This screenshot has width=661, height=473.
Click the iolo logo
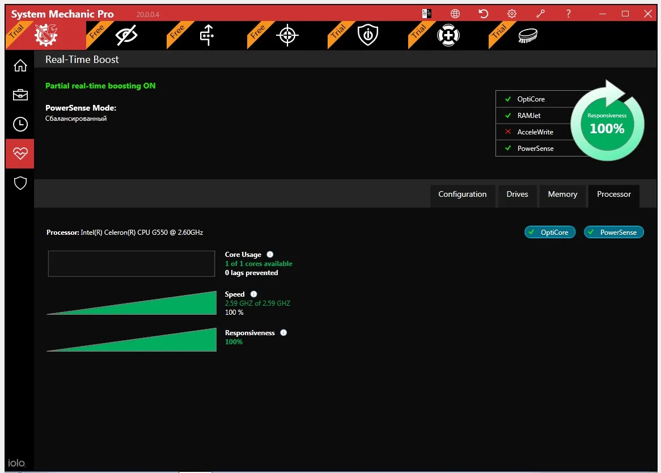(x=16, y=463)
